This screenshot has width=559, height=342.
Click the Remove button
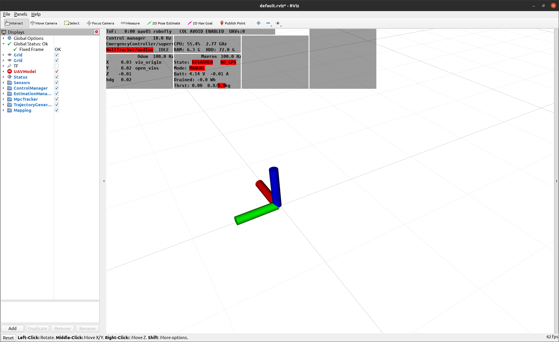(x=62, y=328)
